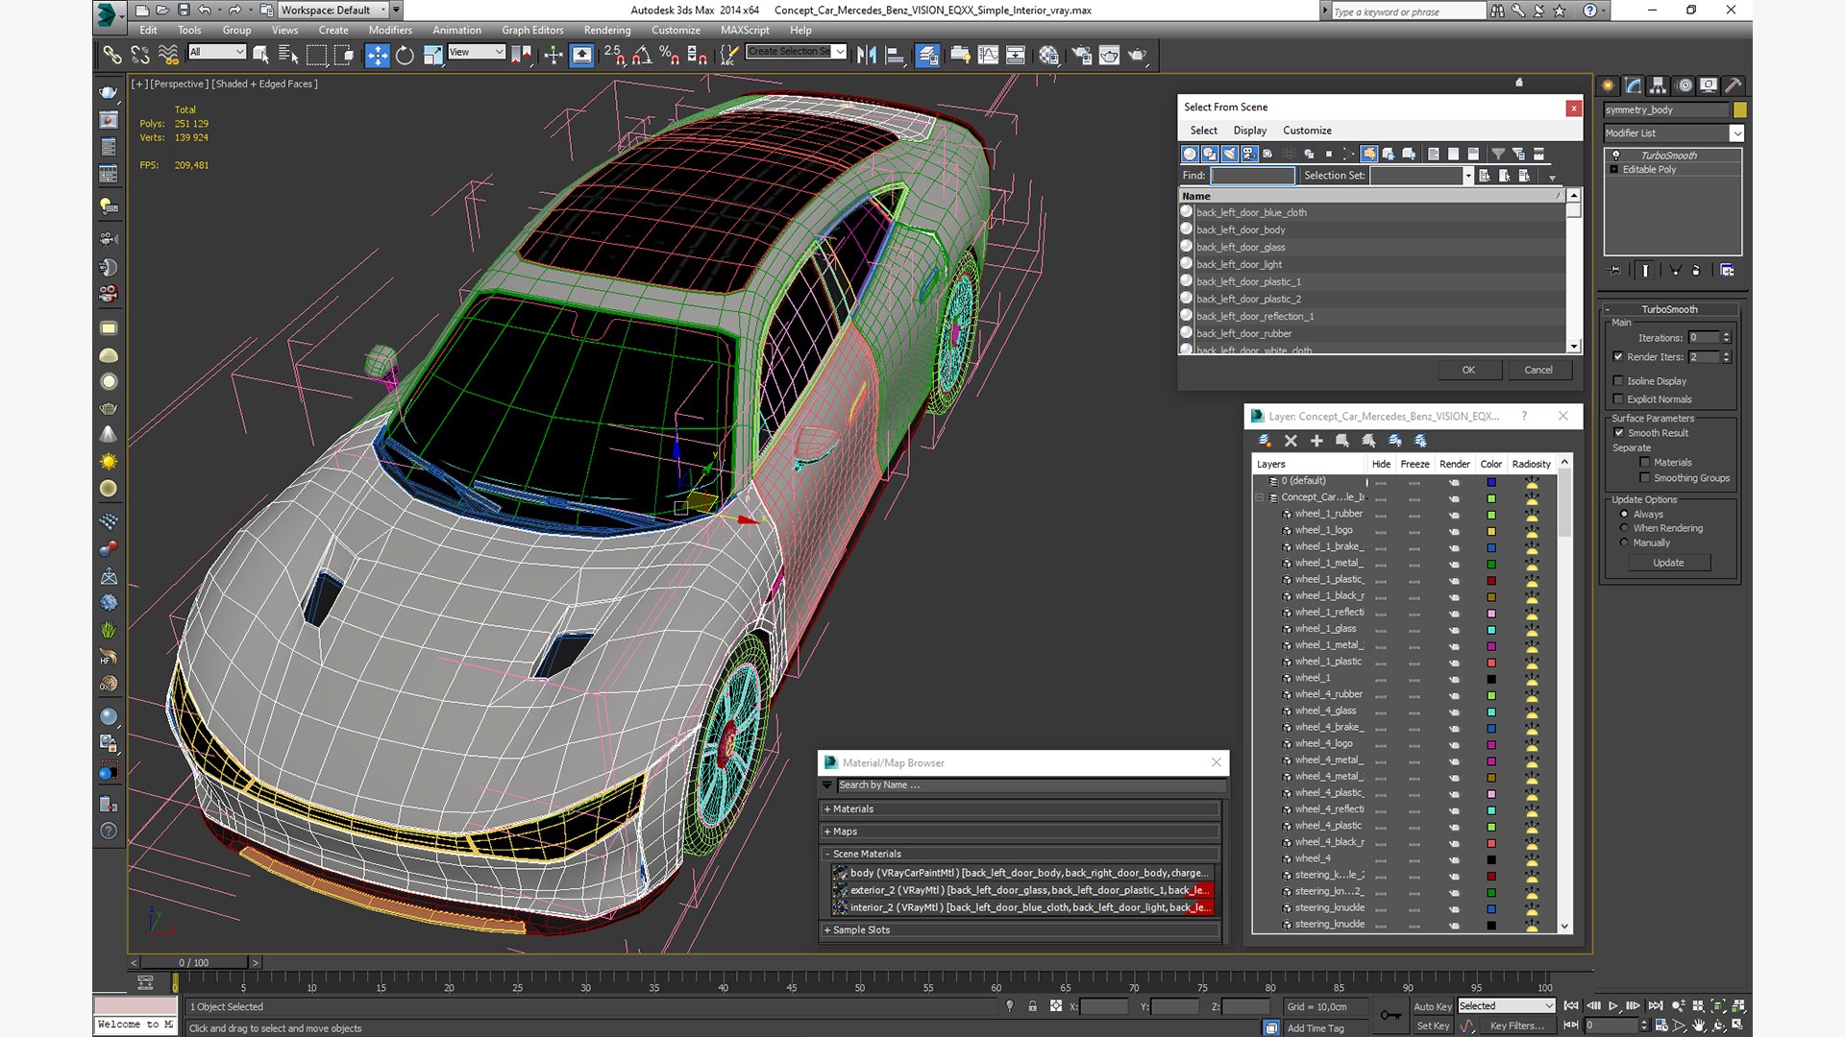This screenshot has height=1037, width=1845.
Task: Click the Find input field
Action: 1252,176
